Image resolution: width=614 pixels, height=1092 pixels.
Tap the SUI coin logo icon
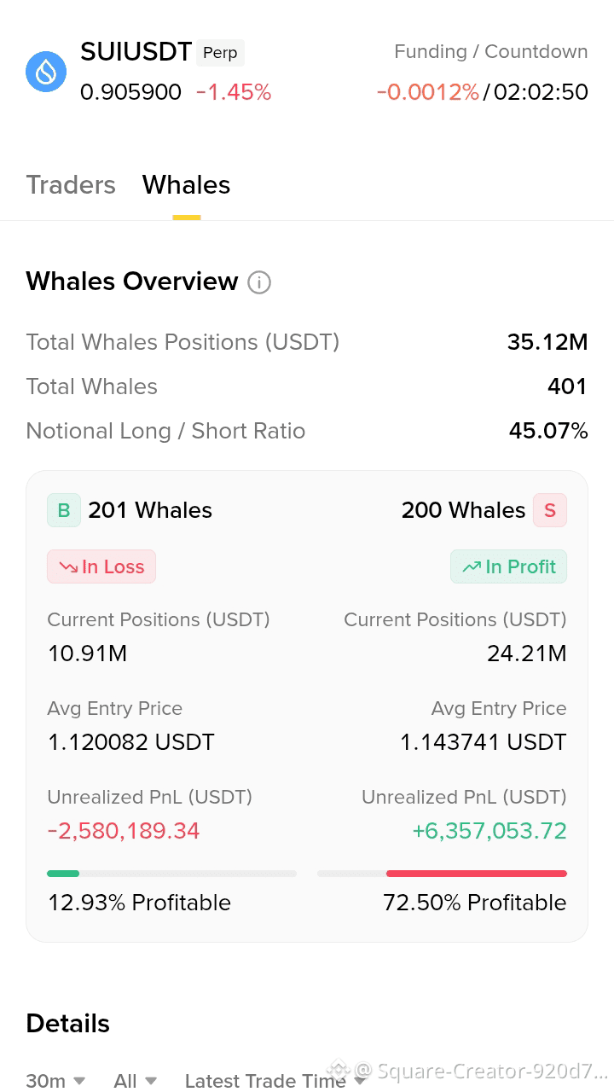pyautogui.click(x=46, y=72)
